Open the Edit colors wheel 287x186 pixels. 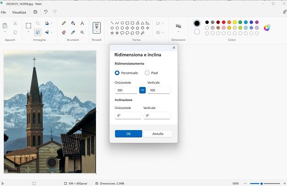(x=267, y=28)
